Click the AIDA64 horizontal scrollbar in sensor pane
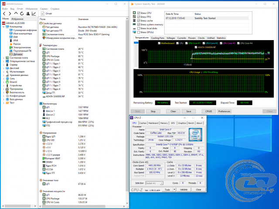The height and width of the screenshot is (209, 279). (73, 206)
